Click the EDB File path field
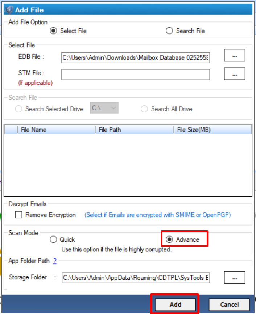The width and height of the screenshot is (256, 314). tap(136, 58)
